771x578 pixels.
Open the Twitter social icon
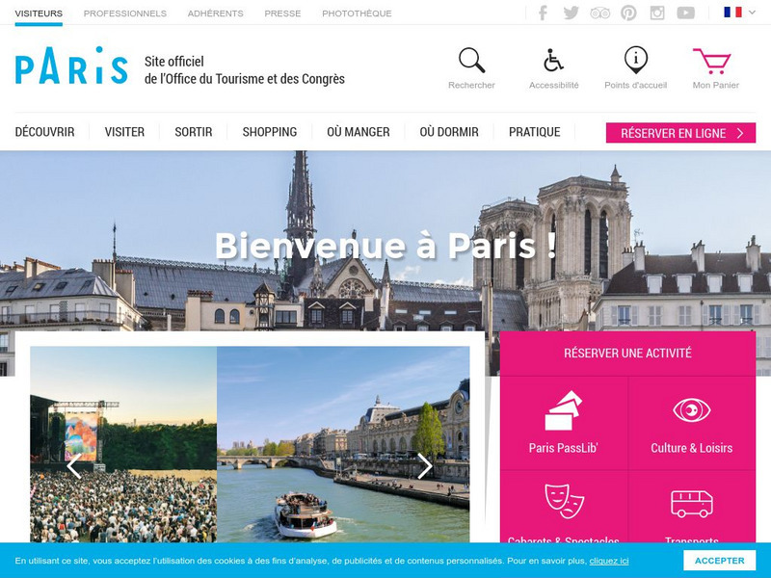pyautogui.click(x=571, y=13)
